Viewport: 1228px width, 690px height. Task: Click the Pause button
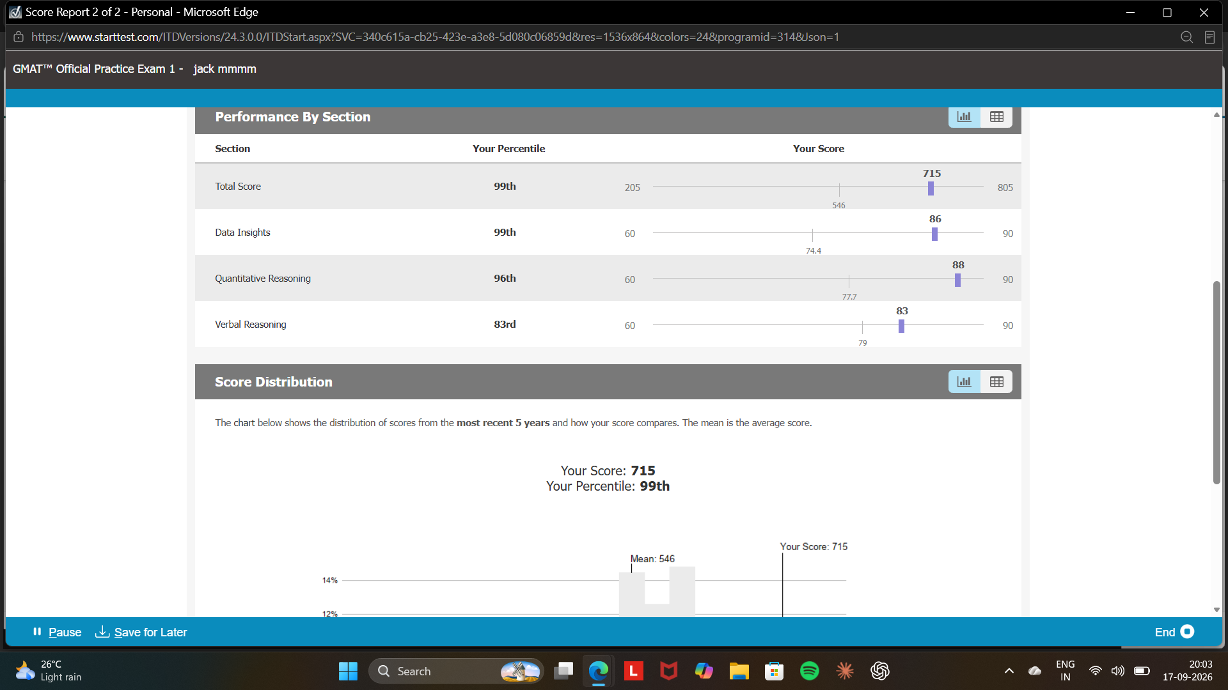pos(57,632)
